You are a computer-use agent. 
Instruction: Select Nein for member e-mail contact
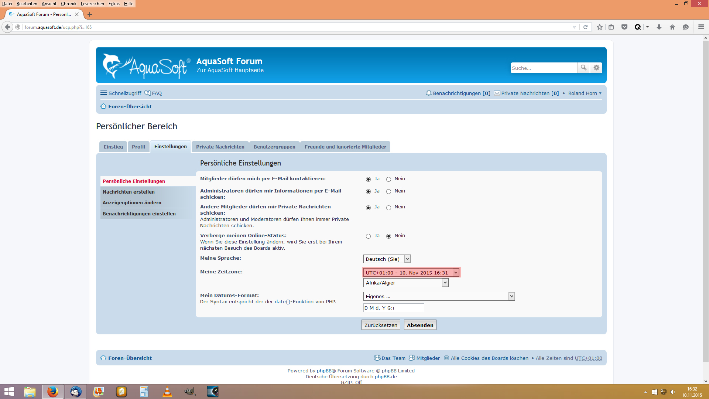click(388, 179)
